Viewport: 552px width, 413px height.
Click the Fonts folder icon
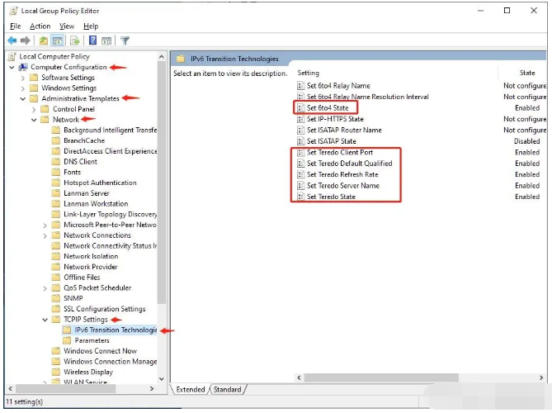click(55, 173)
